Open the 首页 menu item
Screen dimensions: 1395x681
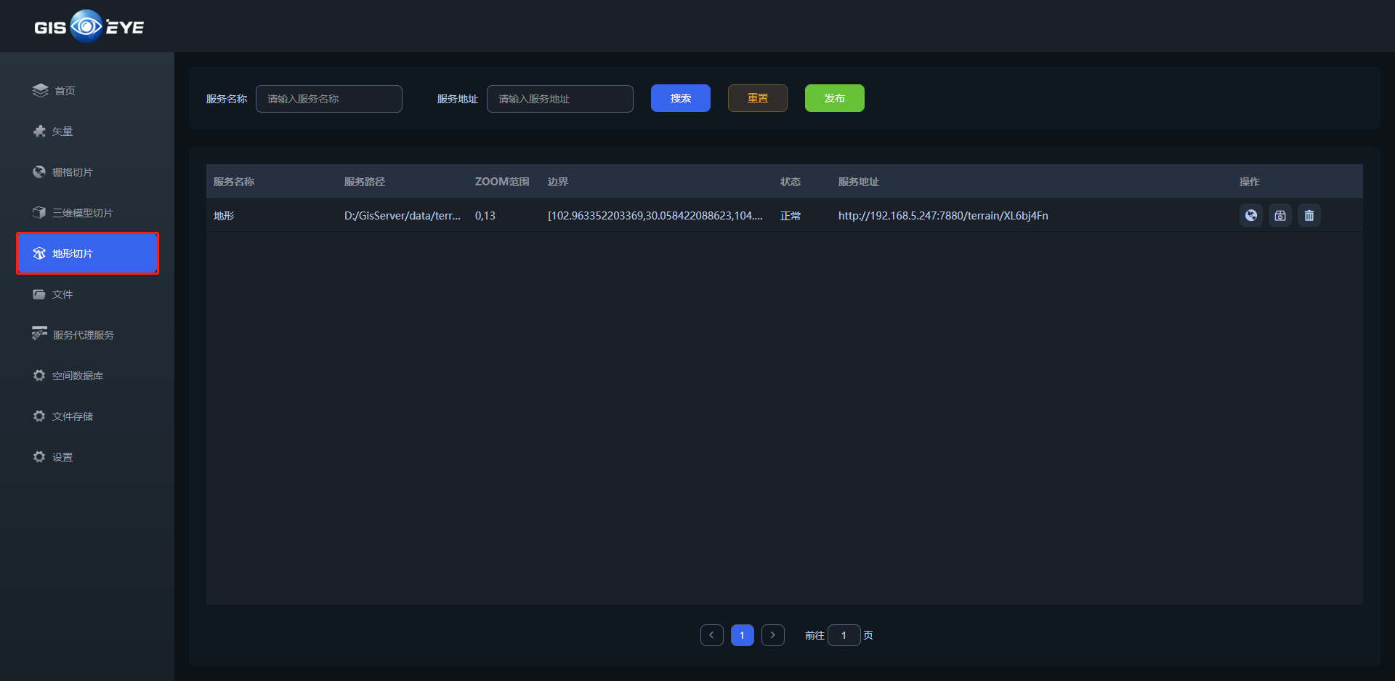click(x=87, y=90)
